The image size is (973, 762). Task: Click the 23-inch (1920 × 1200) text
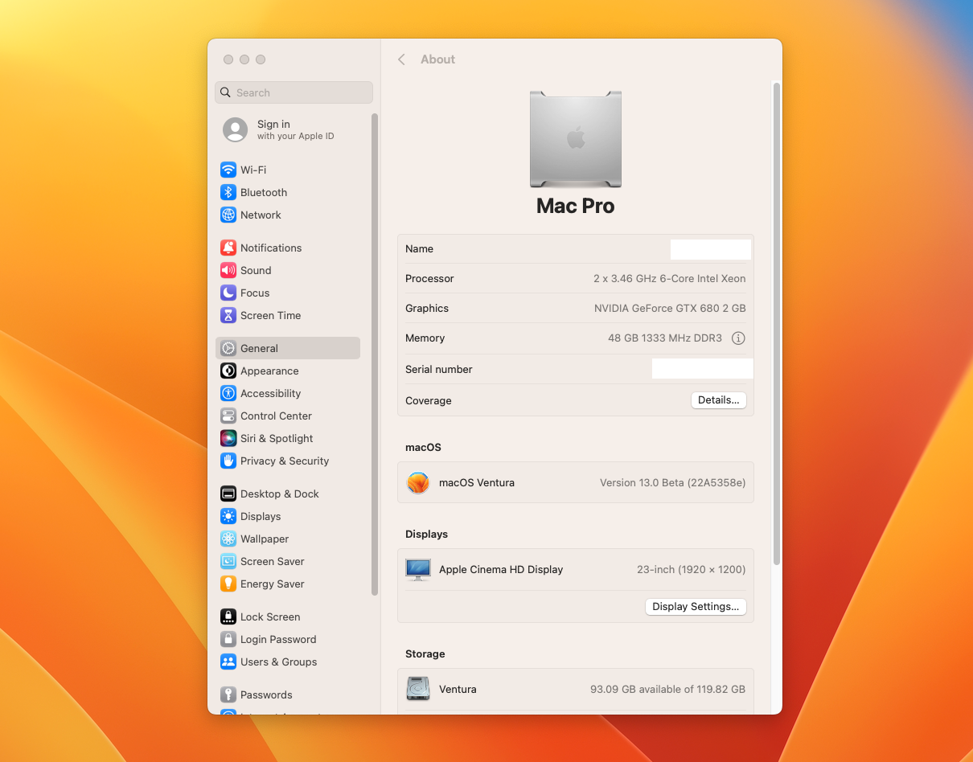(x=692, y=569)
